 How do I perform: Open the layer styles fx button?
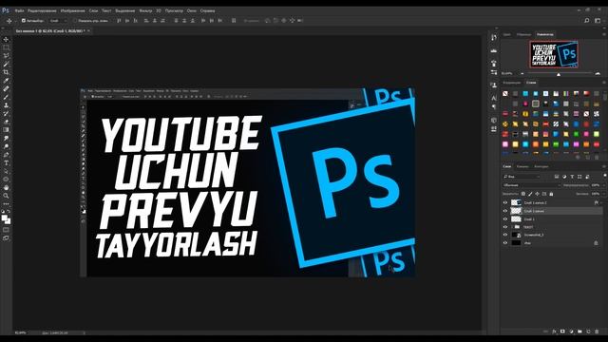click(x=554, y=332)
